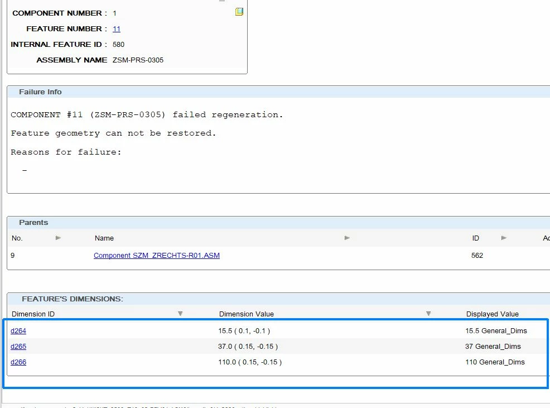Click the ID column header in Parents
The image size is (550, 408).
(476, 238)
